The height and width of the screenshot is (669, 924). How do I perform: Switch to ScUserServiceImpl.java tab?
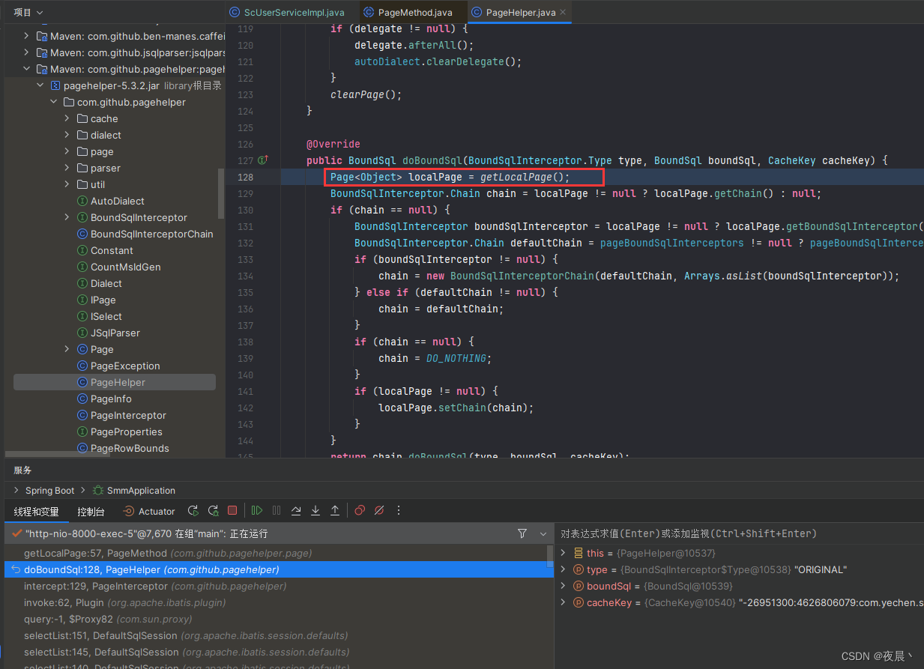[286, 12]
